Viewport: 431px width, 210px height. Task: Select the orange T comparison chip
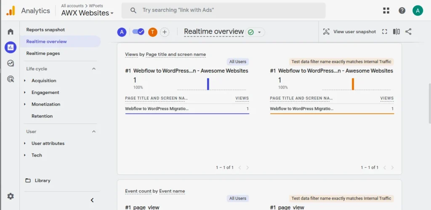152,32
